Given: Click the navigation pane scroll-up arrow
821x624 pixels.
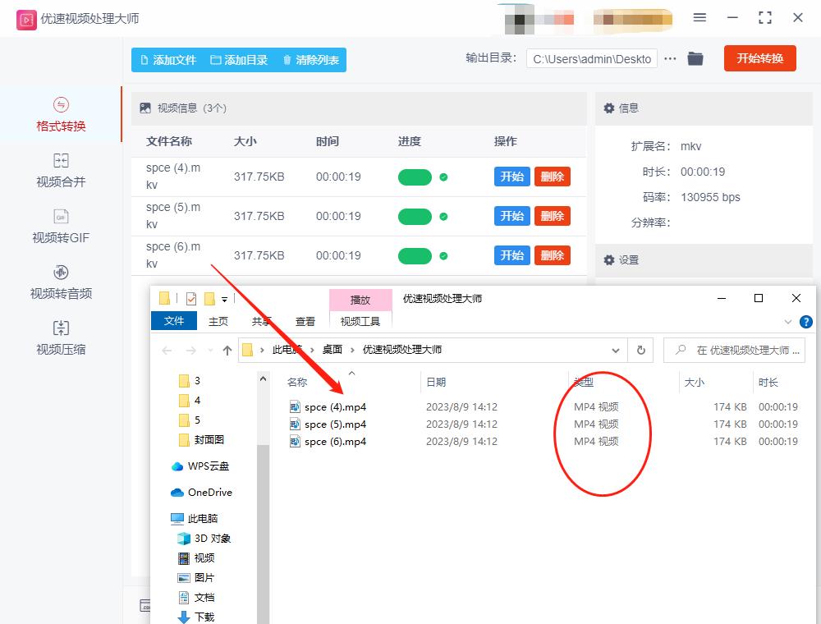Looking at the screenshot, I should (x=263, y=379).
